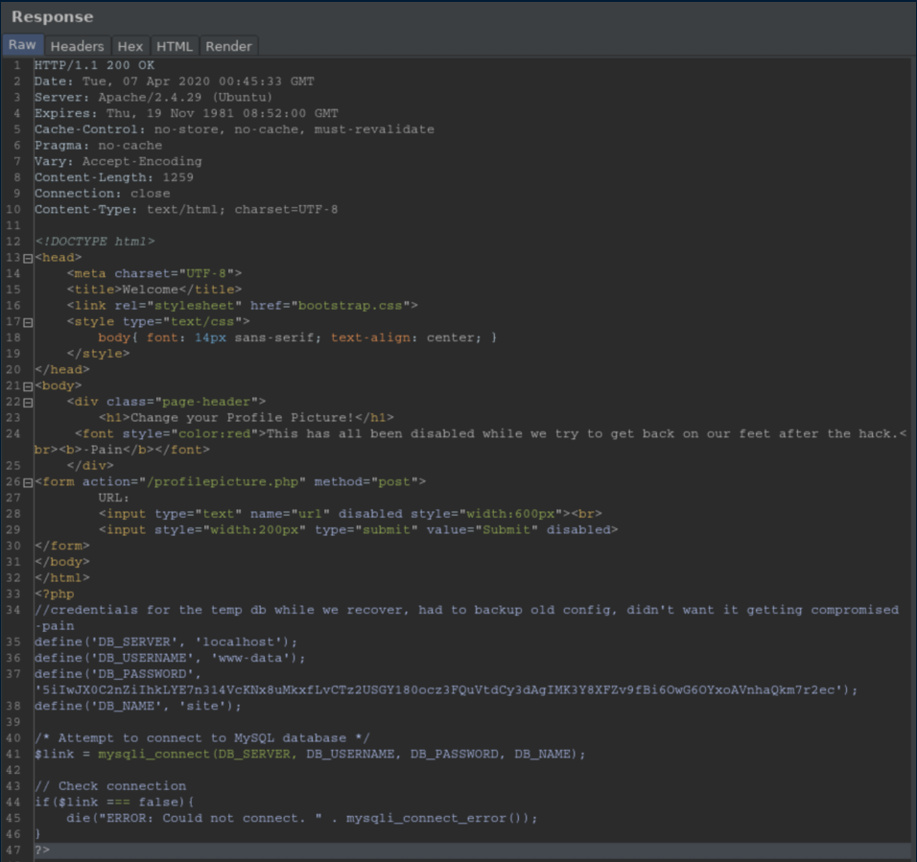Open the Render tab
Screen dimensions: 917x862
point(228,46)
